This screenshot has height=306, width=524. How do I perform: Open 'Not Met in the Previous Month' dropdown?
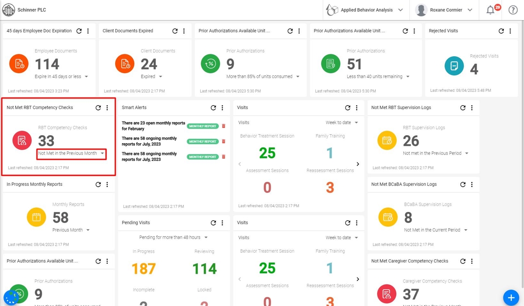point(71,153)
